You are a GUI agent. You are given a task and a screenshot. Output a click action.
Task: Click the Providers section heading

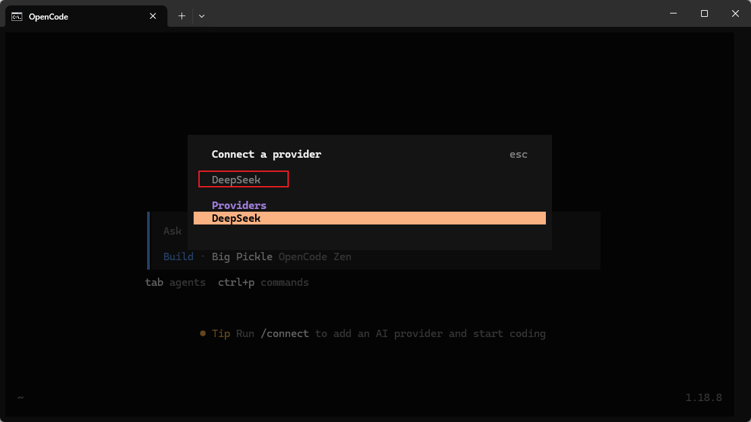coord(239,205)
